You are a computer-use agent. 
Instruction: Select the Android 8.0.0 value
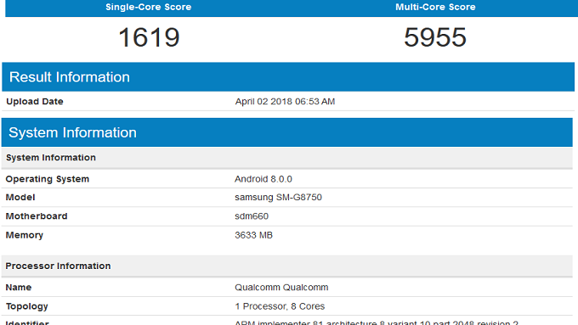click(263, 179)
